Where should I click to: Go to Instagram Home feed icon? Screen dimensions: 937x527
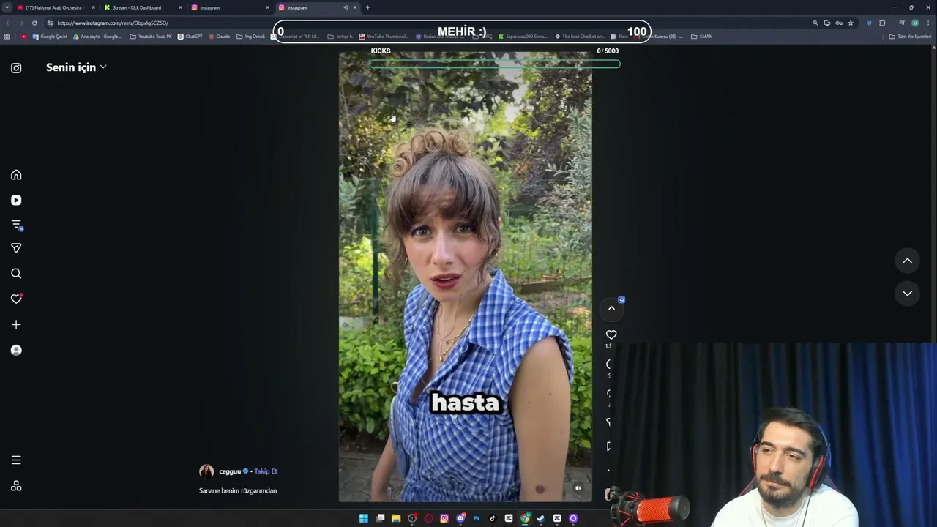click(16, 175)
